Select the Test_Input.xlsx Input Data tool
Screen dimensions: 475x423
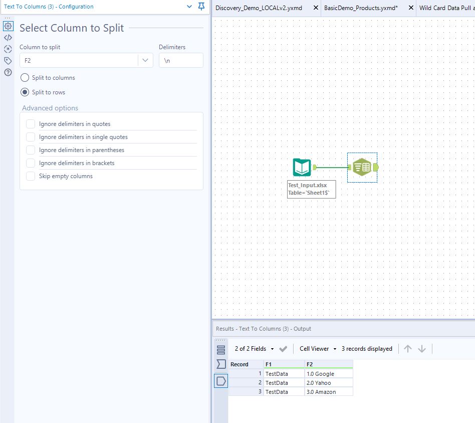pyautogui.click(x=301, y=167)
